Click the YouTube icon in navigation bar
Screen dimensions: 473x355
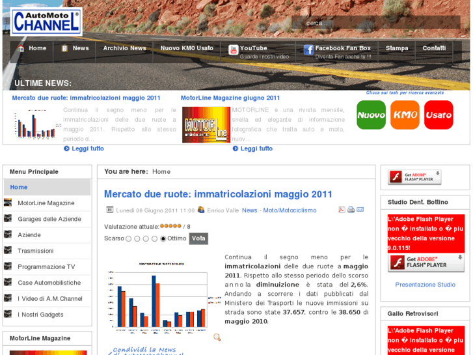[x=233, y=50]
